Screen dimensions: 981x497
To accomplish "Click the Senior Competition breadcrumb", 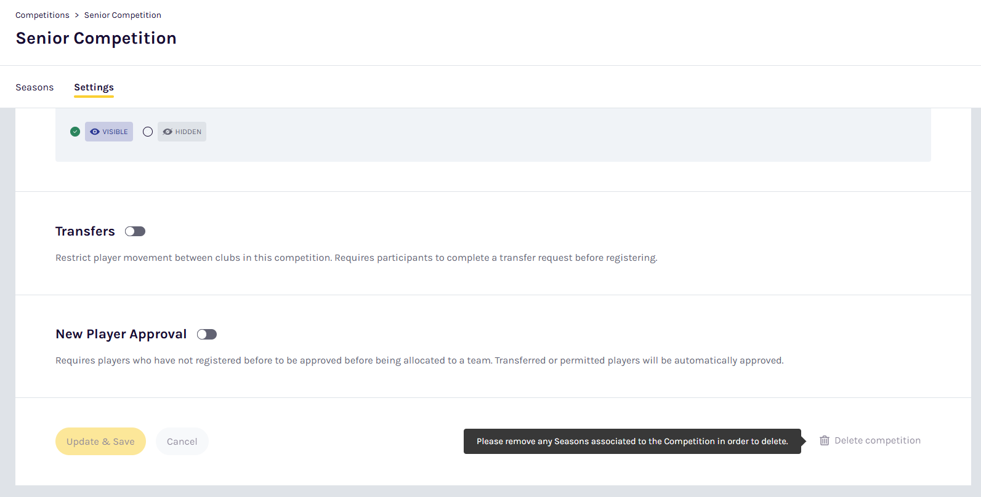I will pyautogui.click(x=123, y=15).
